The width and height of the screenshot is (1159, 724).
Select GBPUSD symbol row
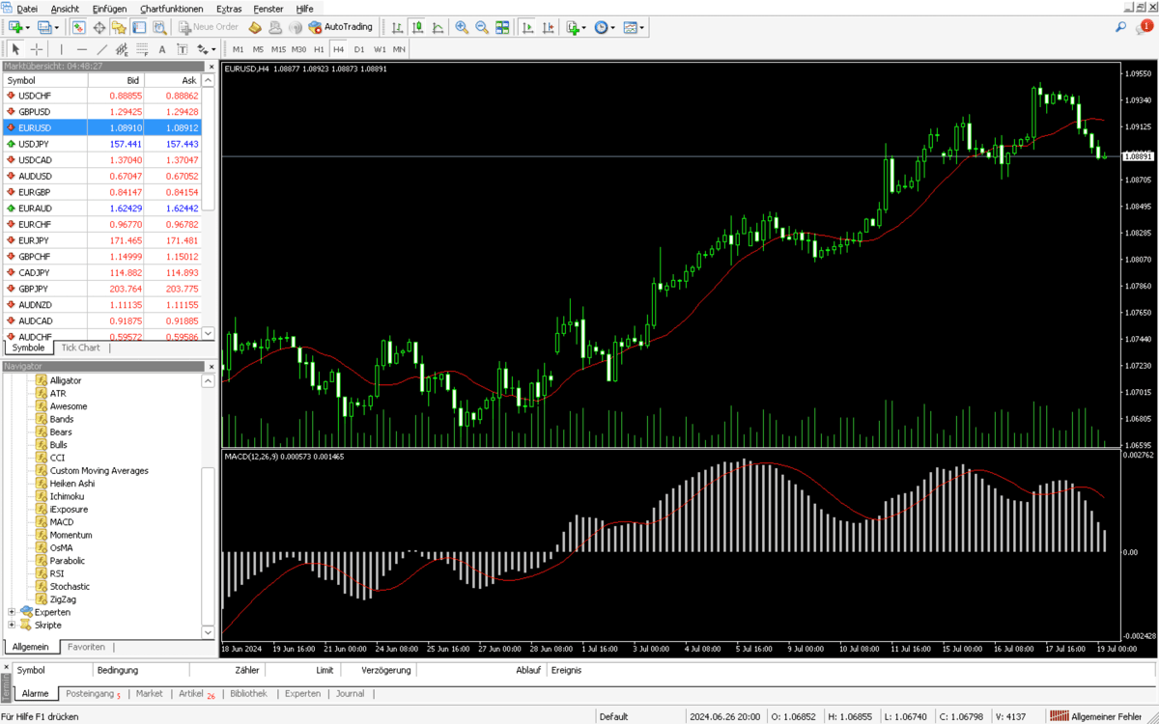[102, 112]
